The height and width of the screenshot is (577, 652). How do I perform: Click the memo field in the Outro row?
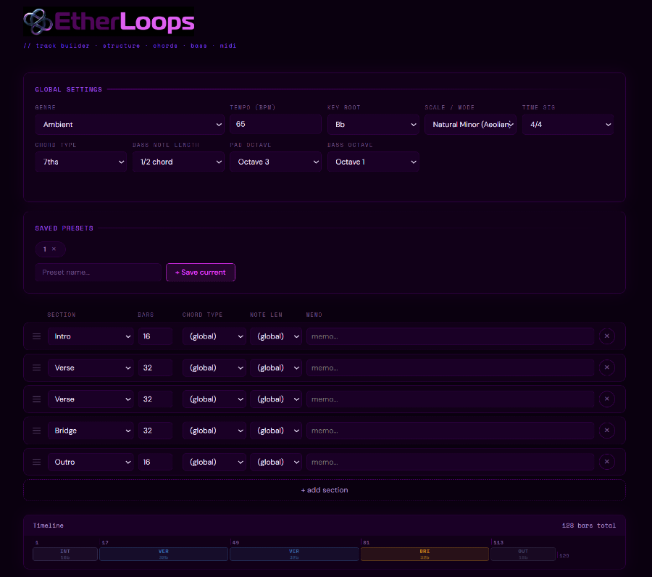(450, 462)
